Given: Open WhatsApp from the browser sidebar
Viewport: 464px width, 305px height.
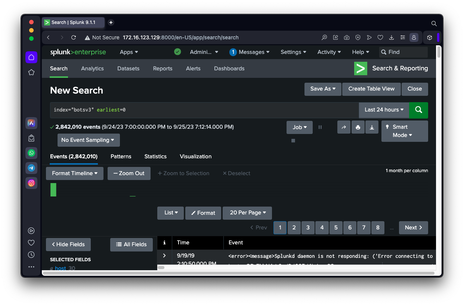Looking at the screenshot, I should tap(31, 153).
